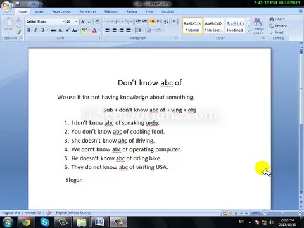
Task: Switch to the Review tab
Action: pos(132,11)
